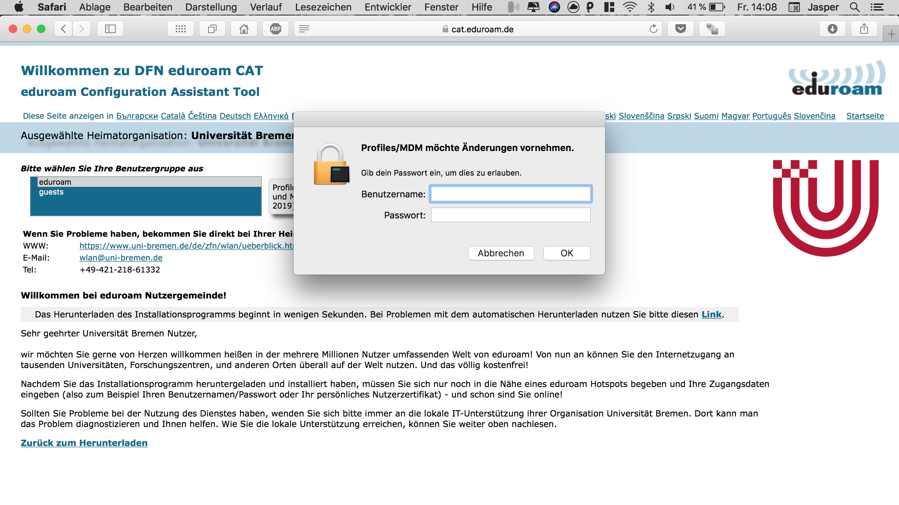The width and height of the screenshot is (899, 505).
Task: Toggle Reader view icon in address bar
Action: click(304, 29)
